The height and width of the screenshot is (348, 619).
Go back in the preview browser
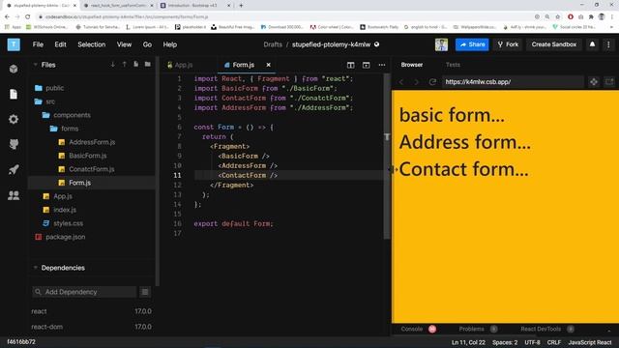(x=401, y=81)
